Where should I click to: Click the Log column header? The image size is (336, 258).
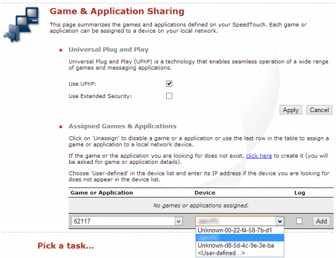(x=300, y=193)
